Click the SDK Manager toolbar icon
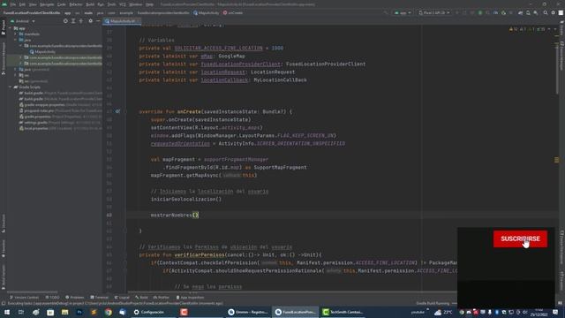Screen dimensions: 565x318 tap(536, 12)
